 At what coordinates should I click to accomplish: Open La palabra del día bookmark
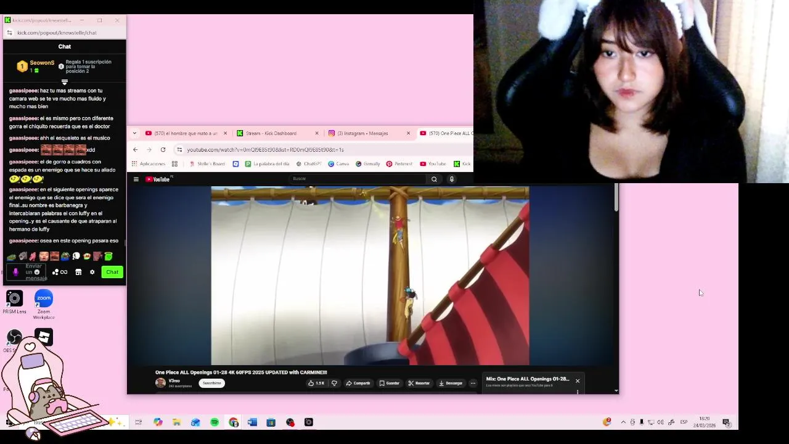(x=268, y=164)
